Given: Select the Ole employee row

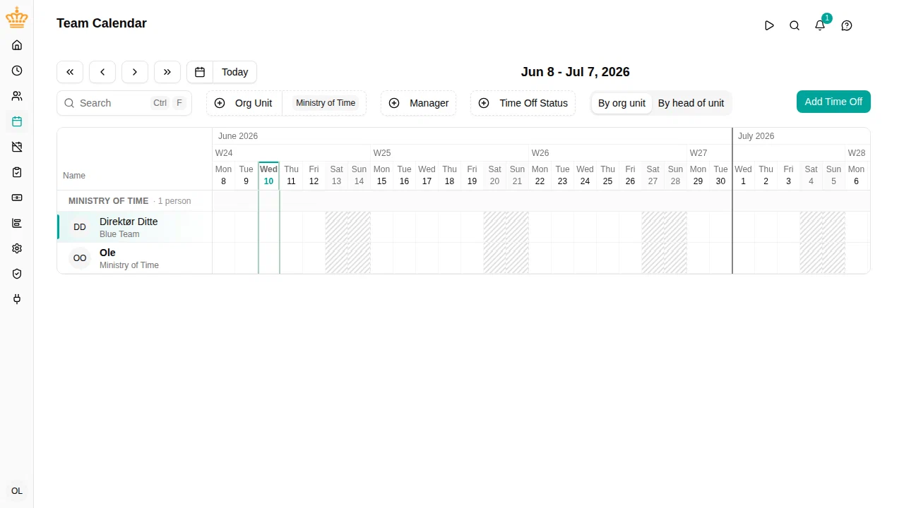Looking at the screenshot, I should coord(134,258).
